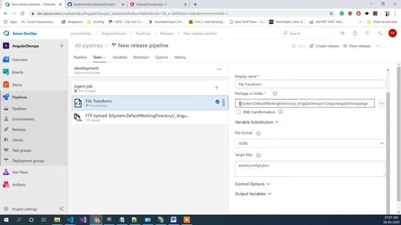Viewport: 401px width, 225px height.
Task: Show info for File format
Action: coord(258,133)
